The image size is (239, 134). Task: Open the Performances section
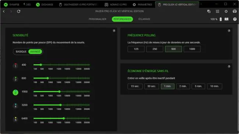(122, 19)
